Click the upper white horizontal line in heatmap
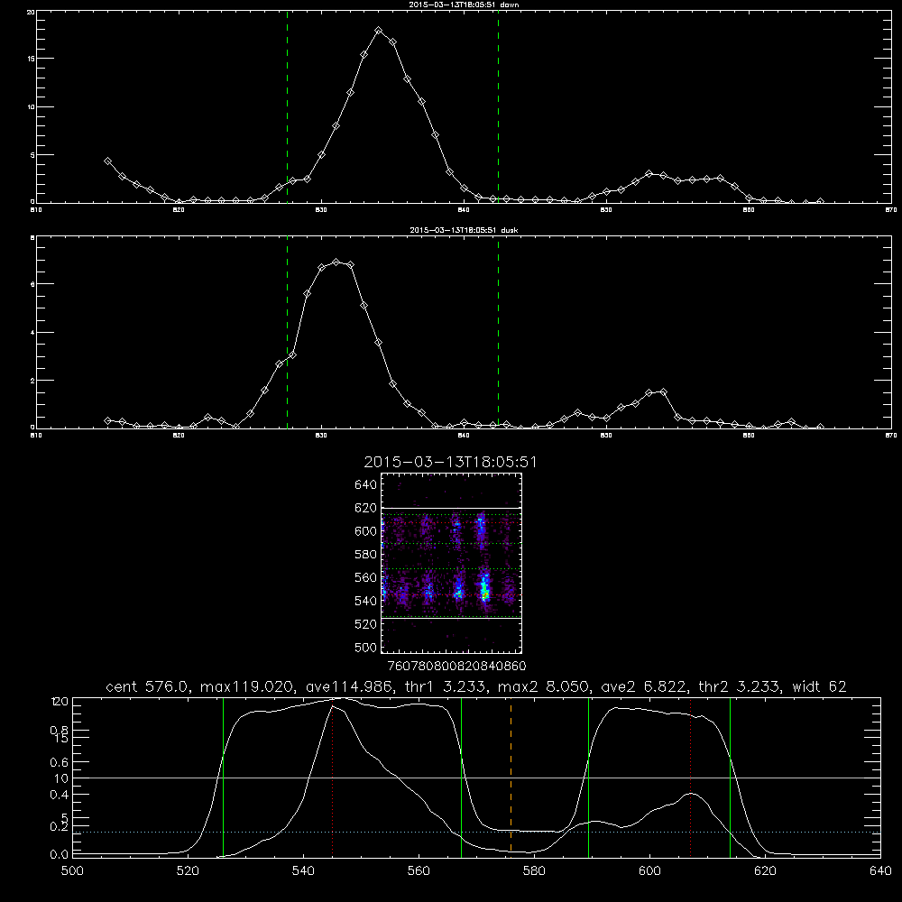The image size is (902, 902). [x=452, y=508]
